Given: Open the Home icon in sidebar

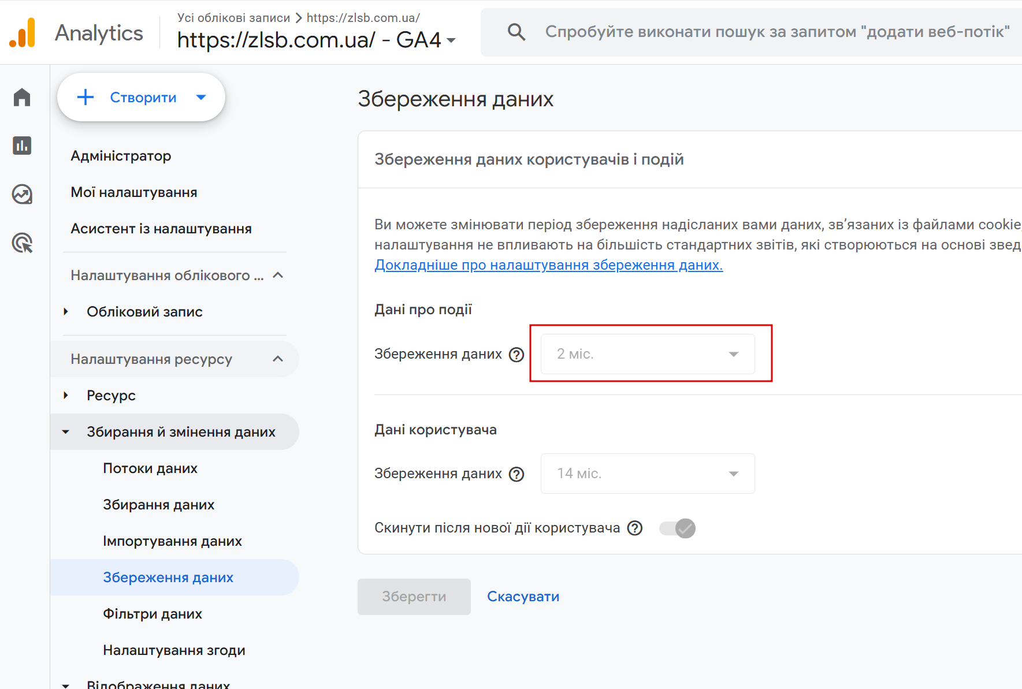Looking at the screenshot, I should tap(22, 97).
